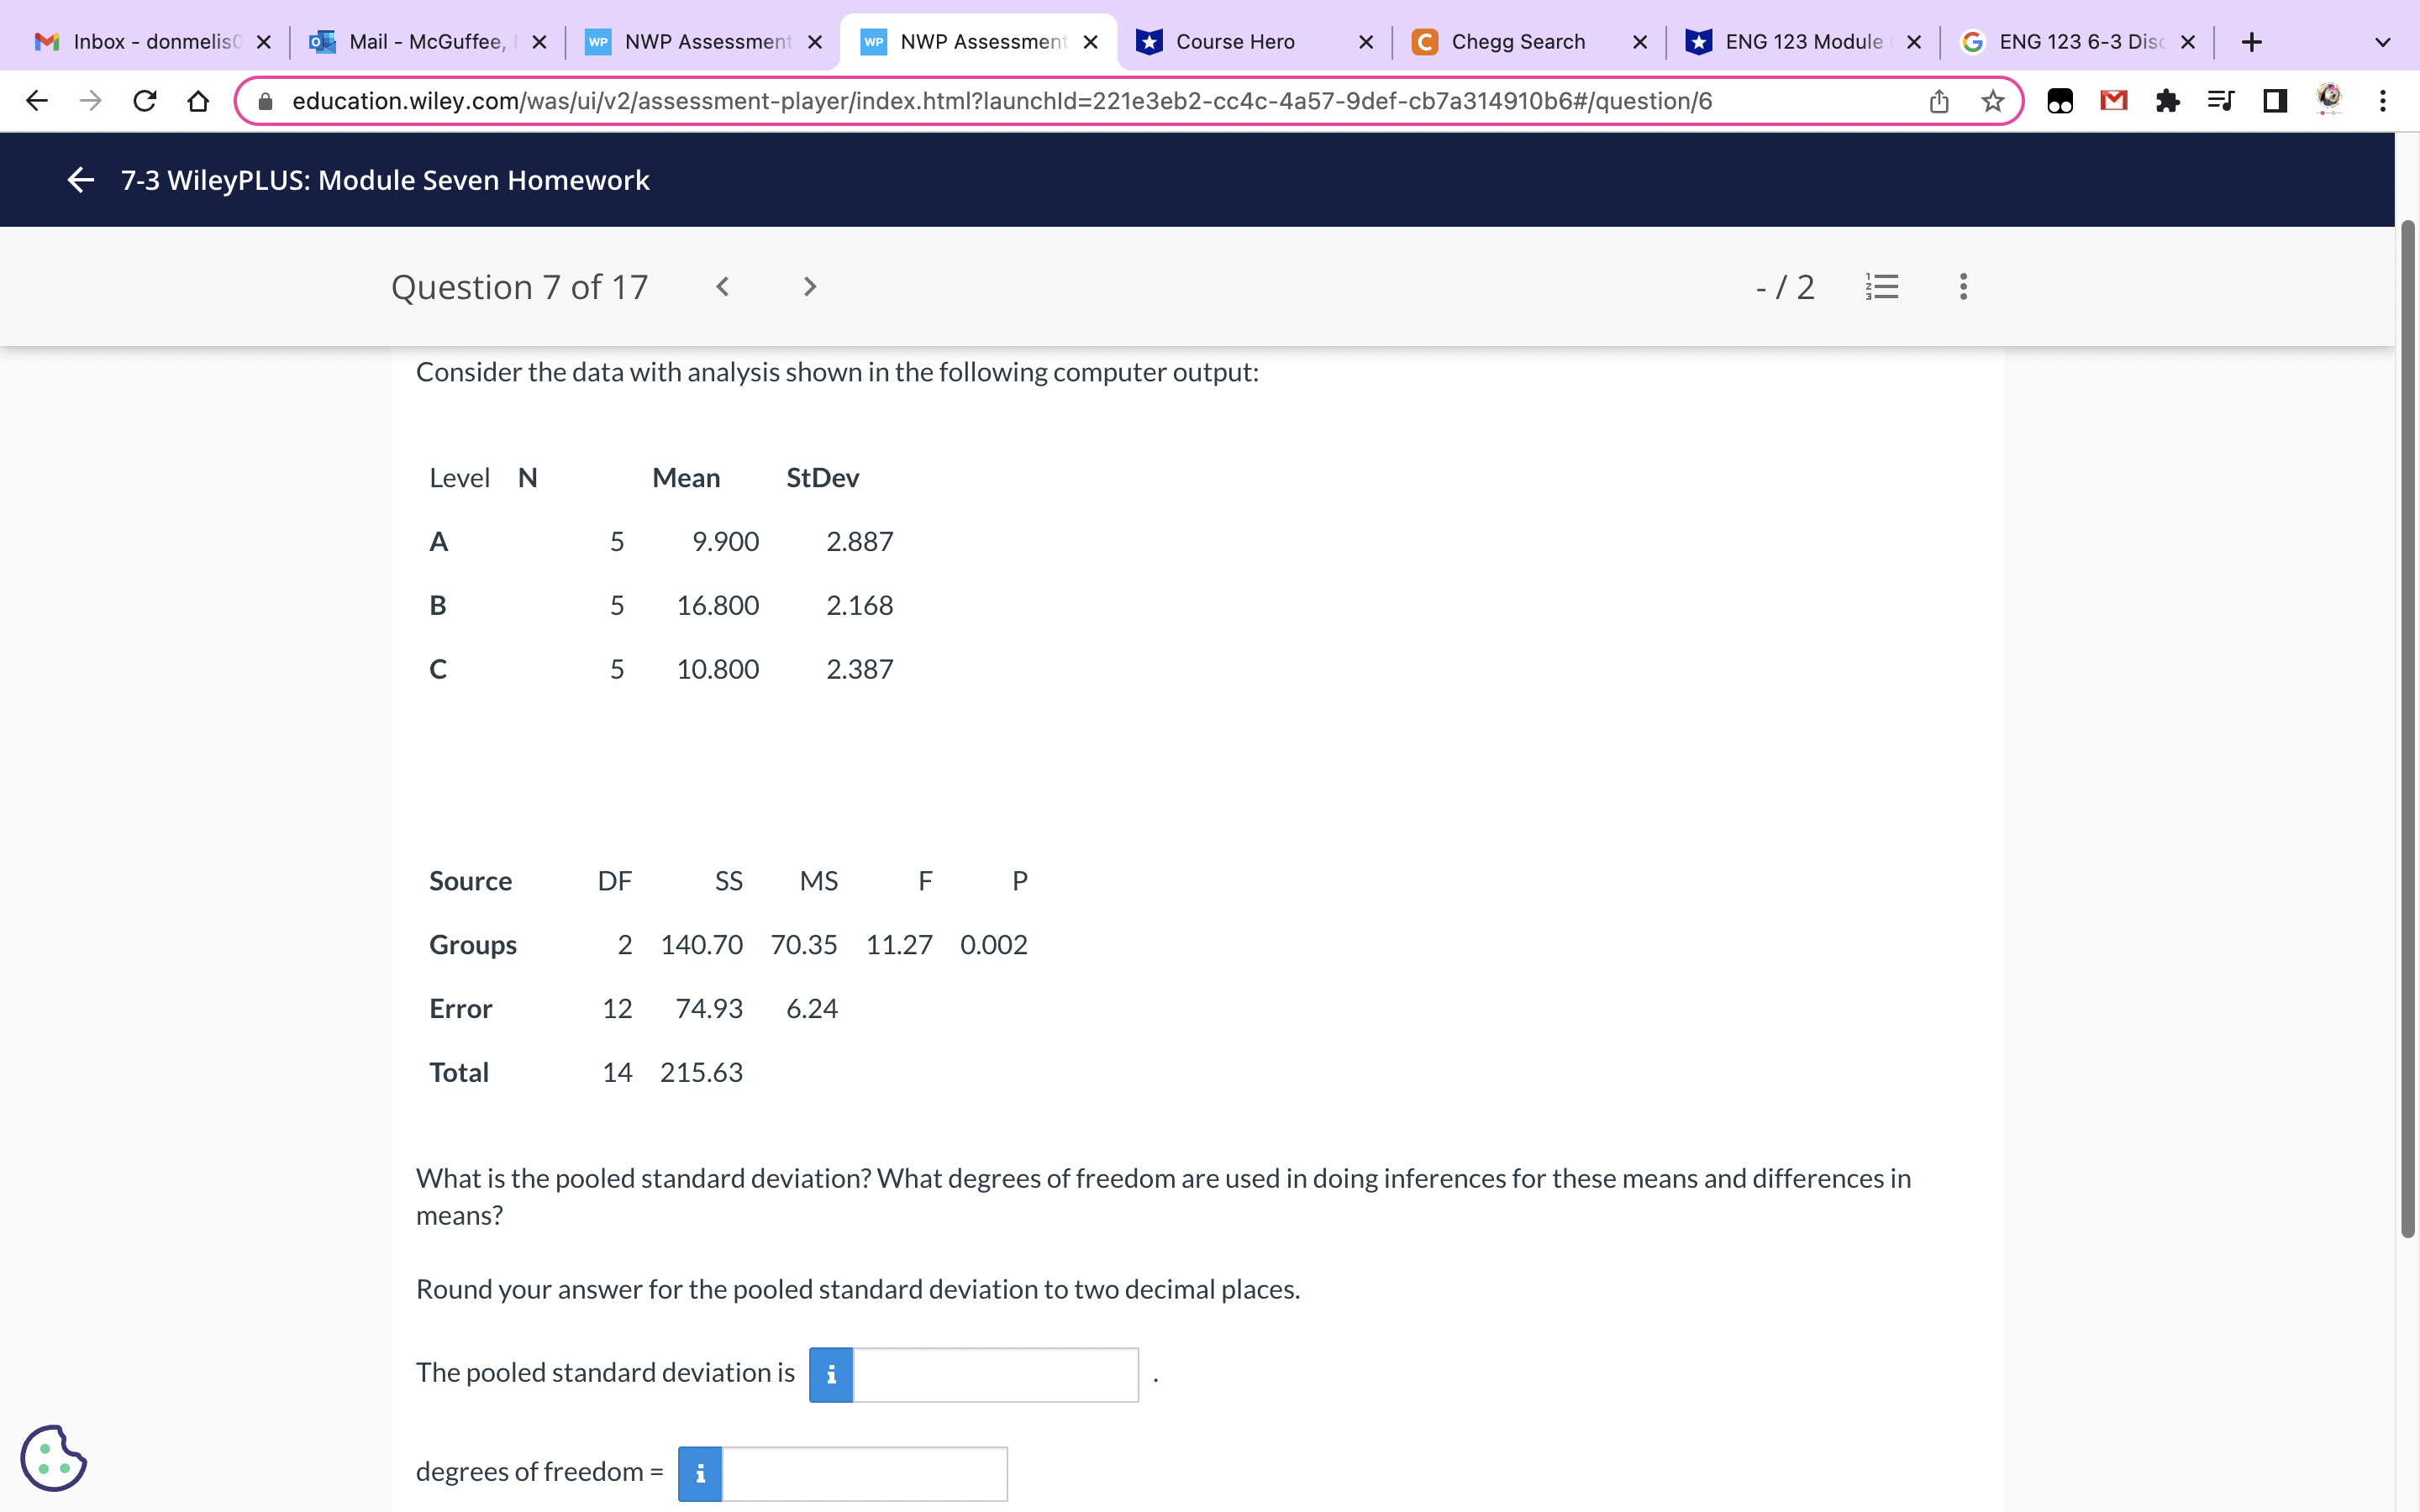The image size is (2420, 1512).
Task: Open Chrome's three-dot menu
Action: point(2383,101)
